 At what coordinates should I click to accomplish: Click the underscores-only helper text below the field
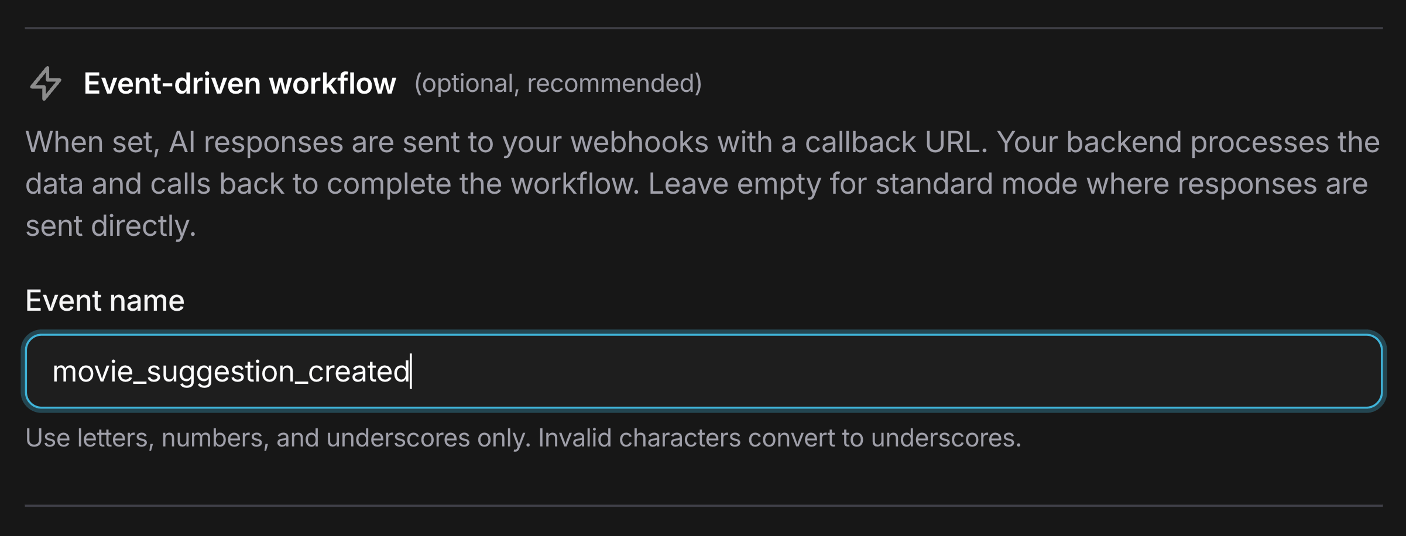tap(523, 438)
